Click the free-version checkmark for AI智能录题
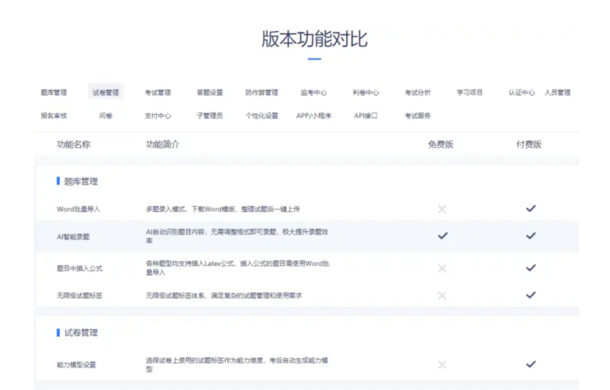This screenshot has height=390, width=610. click(442, 236)
